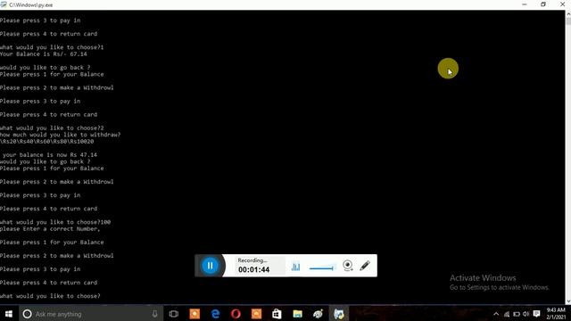Click the Rs20\Rs40\Rs60 options line
The width and height of the screenshot is (571, 321).
(x=46, y=141)
